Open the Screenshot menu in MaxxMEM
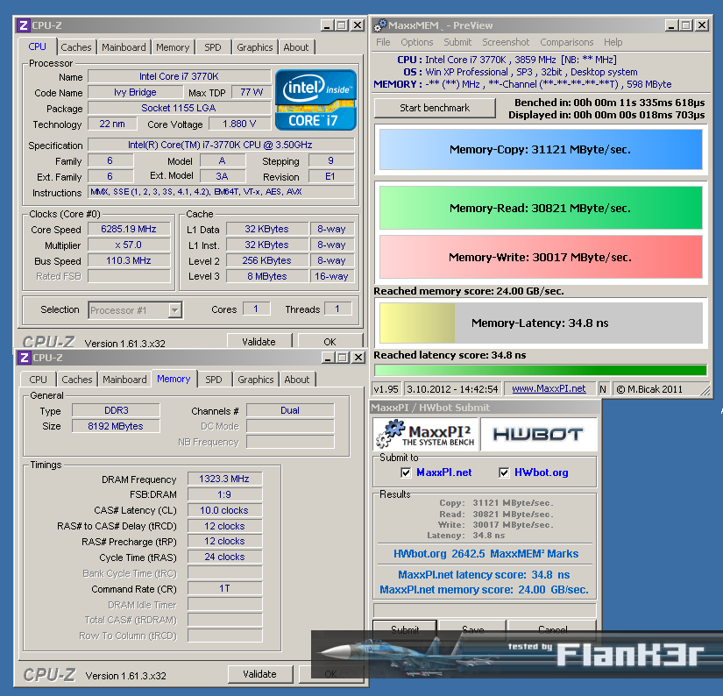 coord(506,42)
